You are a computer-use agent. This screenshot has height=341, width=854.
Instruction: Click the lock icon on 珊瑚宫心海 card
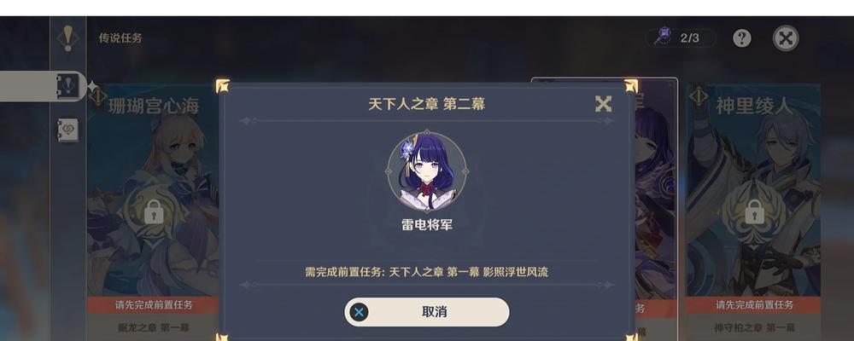pos(154,211)
